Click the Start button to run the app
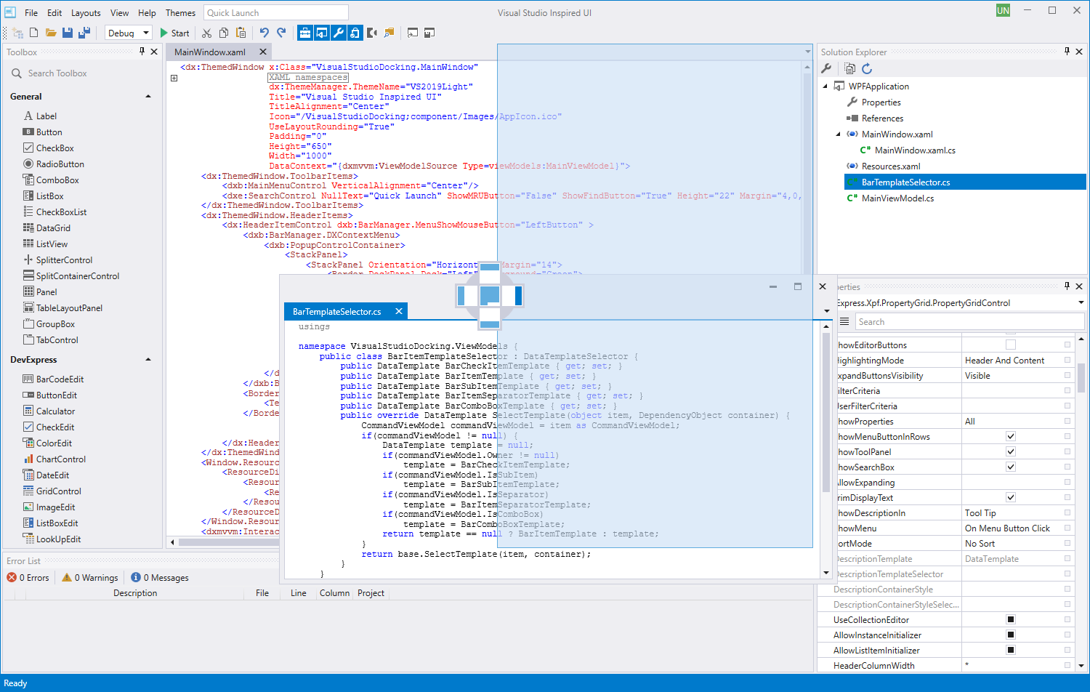1090x692 pixels. (174, 33)
